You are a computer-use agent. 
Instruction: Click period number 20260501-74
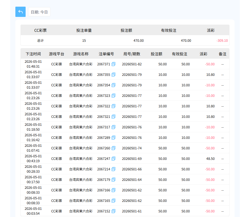point(132,148)
